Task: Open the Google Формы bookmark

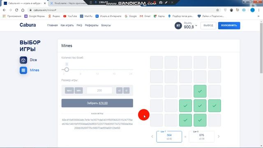Action: [x=35, y=16]
